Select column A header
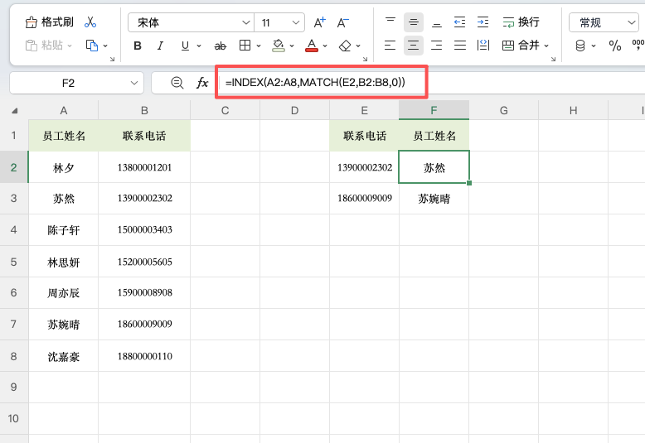Viewport: 645px width, 443px height. (x=63, y=110)
